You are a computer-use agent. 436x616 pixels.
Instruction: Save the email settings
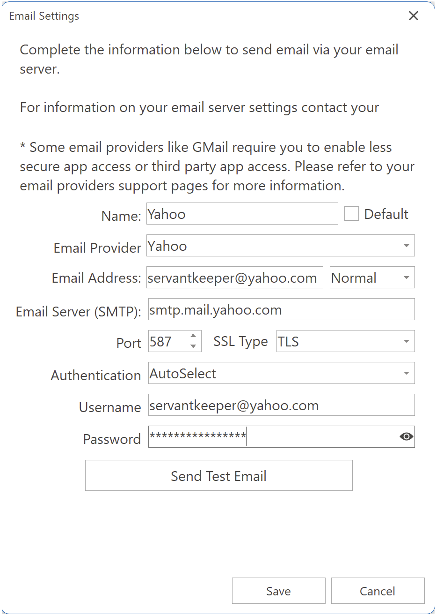click(x=278, y=591)
